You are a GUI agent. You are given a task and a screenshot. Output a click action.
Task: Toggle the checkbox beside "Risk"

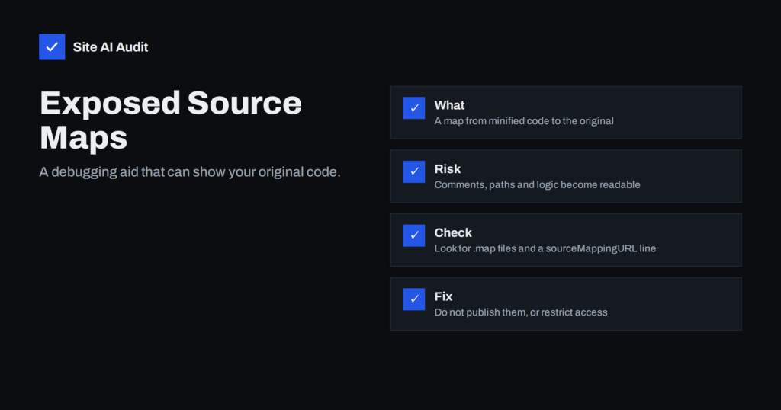pyautogui.click(x=414, y=171)
